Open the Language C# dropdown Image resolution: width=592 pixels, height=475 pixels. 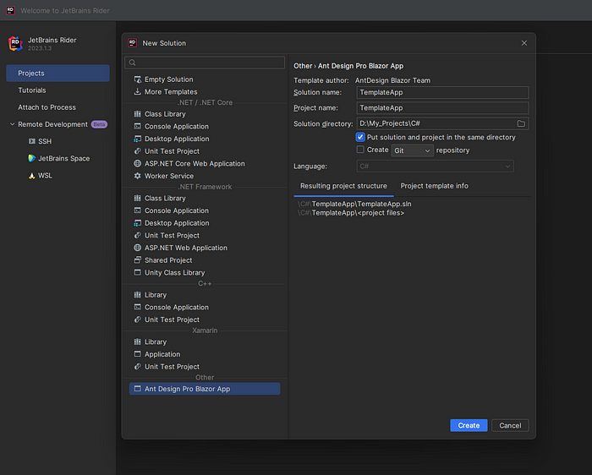435,166
